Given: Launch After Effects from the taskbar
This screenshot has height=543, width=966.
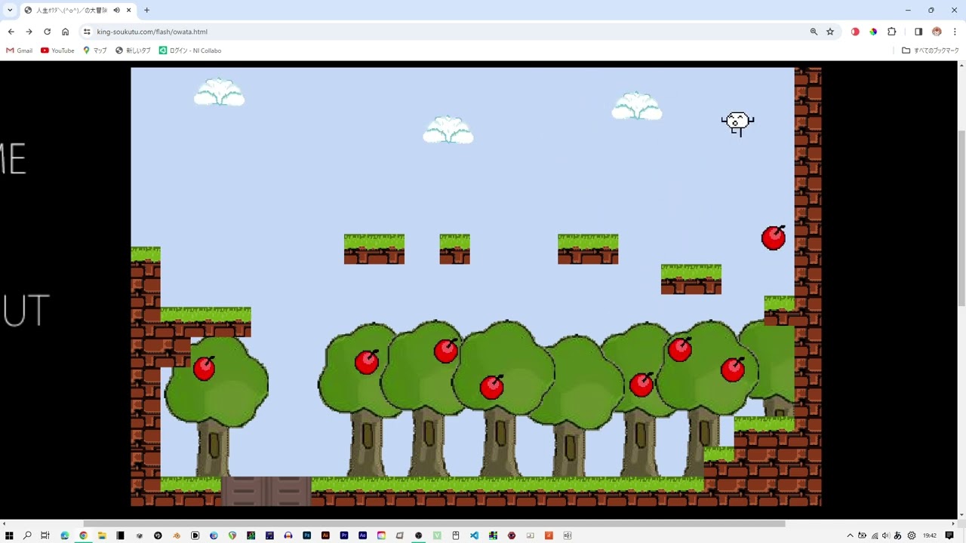Looking at the screenshot, I should pyautogui.click(x=363, y=535).
